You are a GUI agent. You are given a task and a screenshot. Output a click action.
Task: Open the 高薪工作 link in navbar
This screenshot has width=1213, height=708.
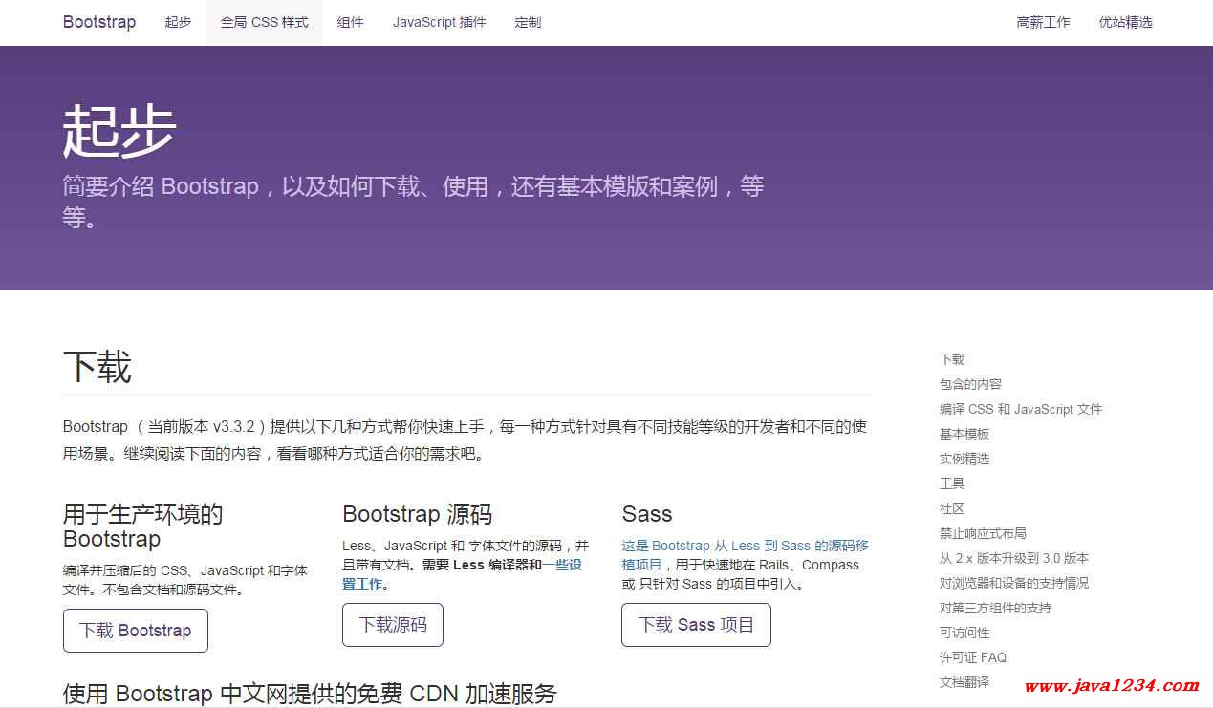coord(1044,22)
